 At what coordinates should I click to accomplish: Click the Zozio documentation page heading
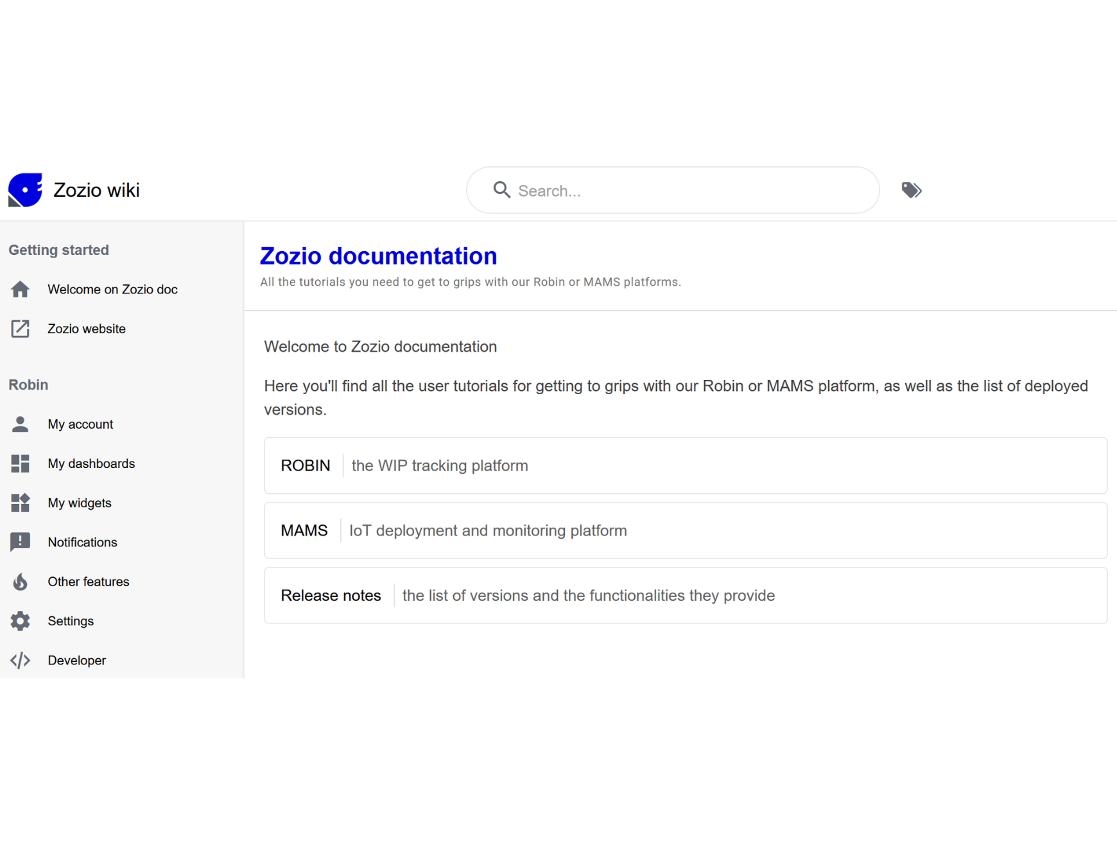(x=378, y=256)
